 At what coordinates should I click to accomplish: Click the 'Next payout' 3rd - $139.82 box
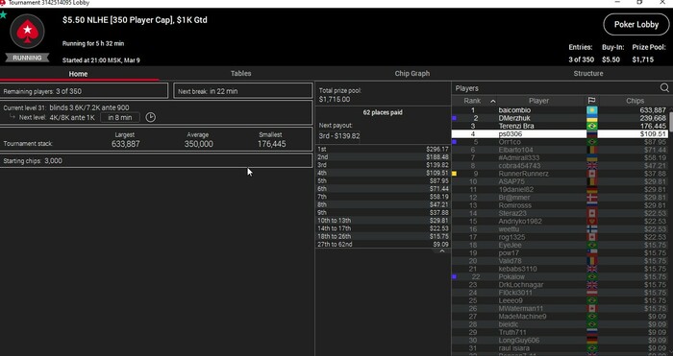339,136
